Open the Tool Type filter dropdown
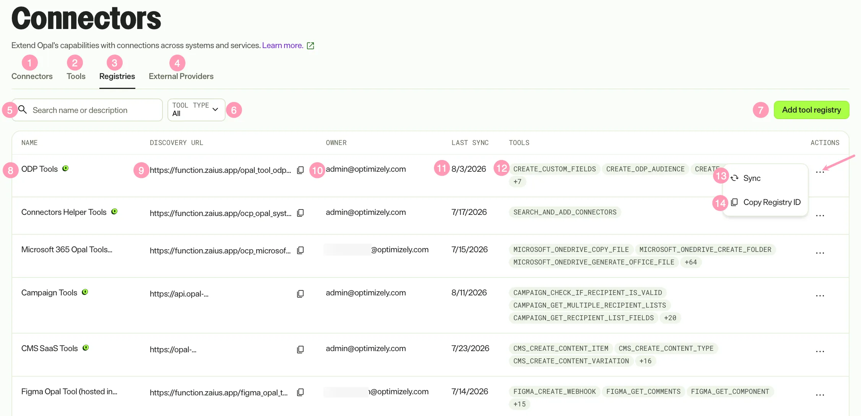Viewport: 861px width, 416px height. [196, 110]
